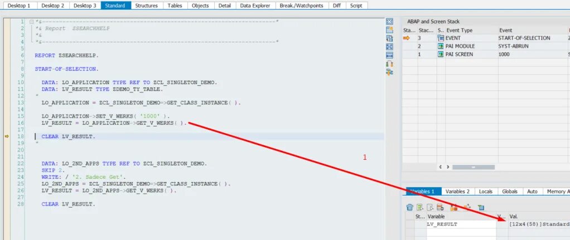
Task: Click the New Tool icon beside the editor
Action: point(389,30)
